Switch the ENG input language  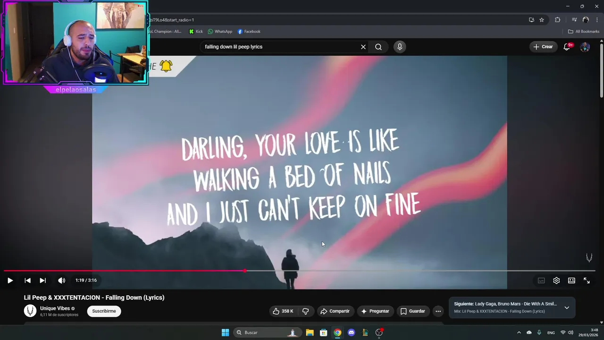pyautogui.click(x=551, y=333)
